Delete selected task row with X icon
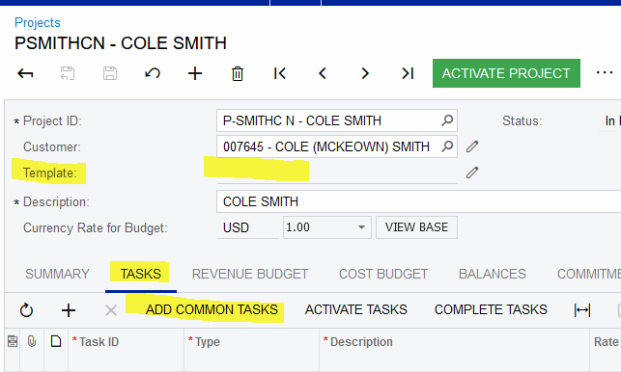The width and height of the screenshot is (621, 372). (111, 310)
